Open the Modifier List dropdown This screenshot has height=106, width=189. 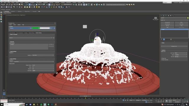coord(175,20)
